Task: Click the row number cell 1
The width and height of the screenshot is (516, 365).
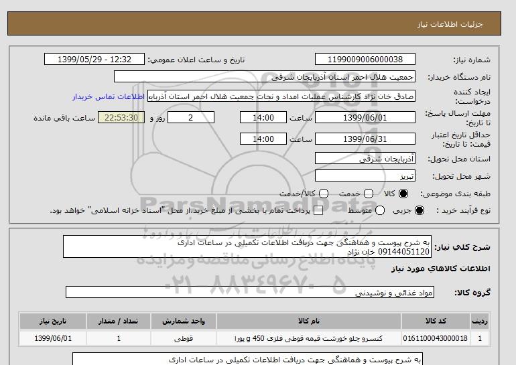Action: 480,338
